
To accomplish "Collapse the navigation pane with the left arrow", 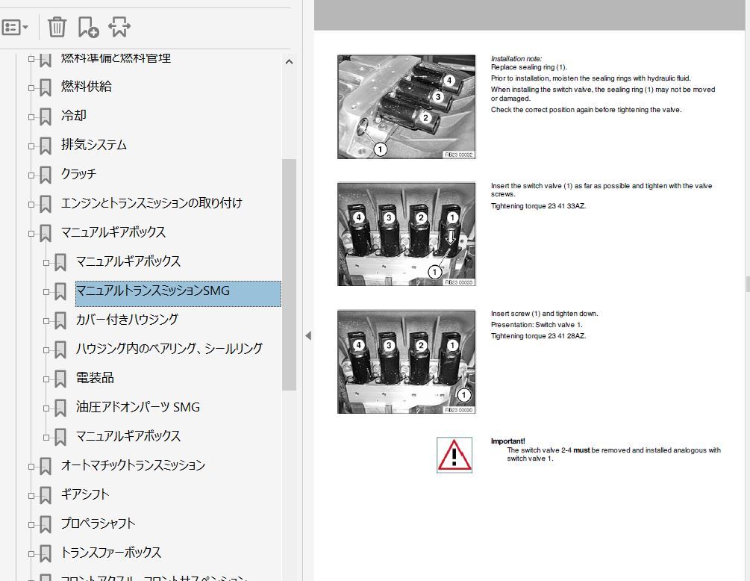I will pyautogui.click(x=308, y=336).
